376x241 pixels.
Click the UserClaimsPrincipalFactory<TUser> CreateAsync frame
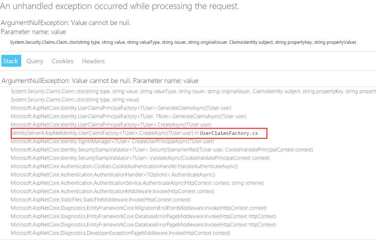coord(111,125)
